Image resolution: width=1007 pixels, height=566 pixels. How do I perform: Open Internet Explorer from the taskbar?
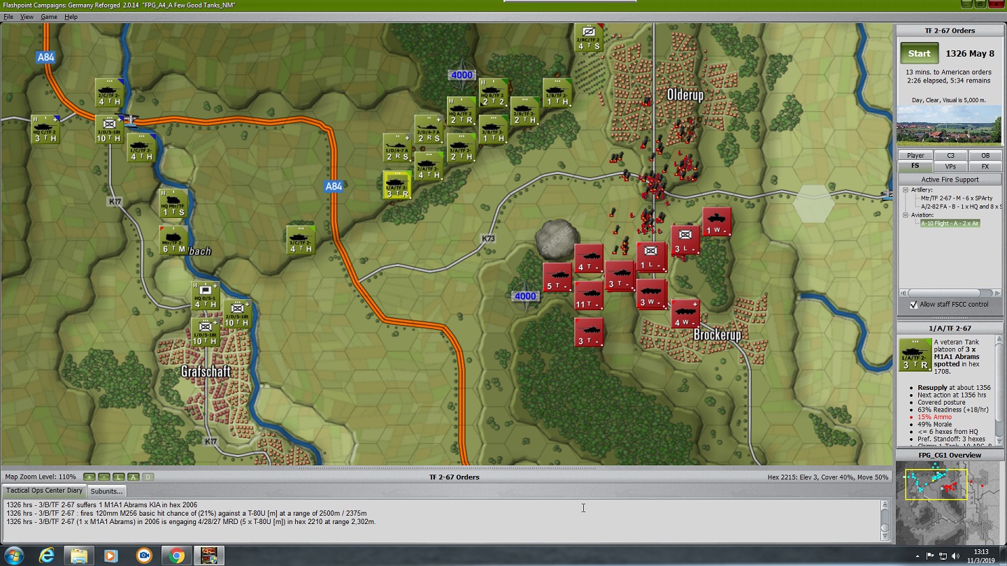[47, 556]
